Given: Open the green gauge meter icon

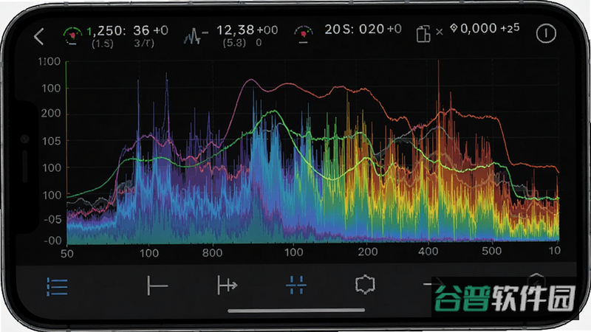Looking at the screenshot, I should click(72, 36).
